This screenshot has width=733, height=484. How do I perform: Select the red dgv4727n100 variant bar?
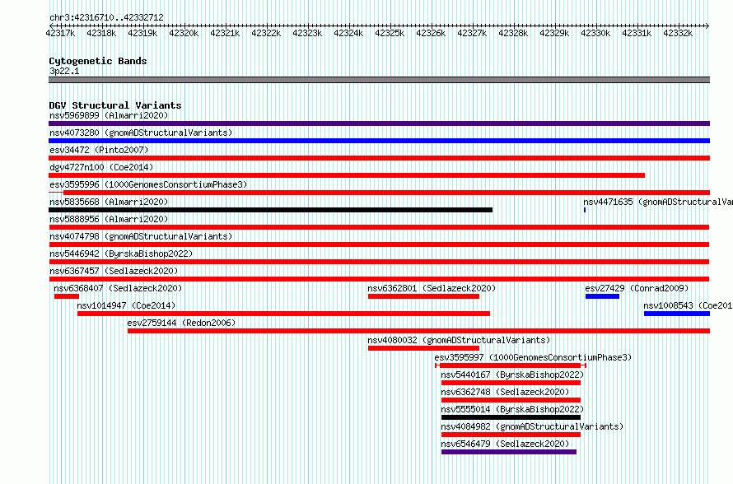click(x=347, y=175)
